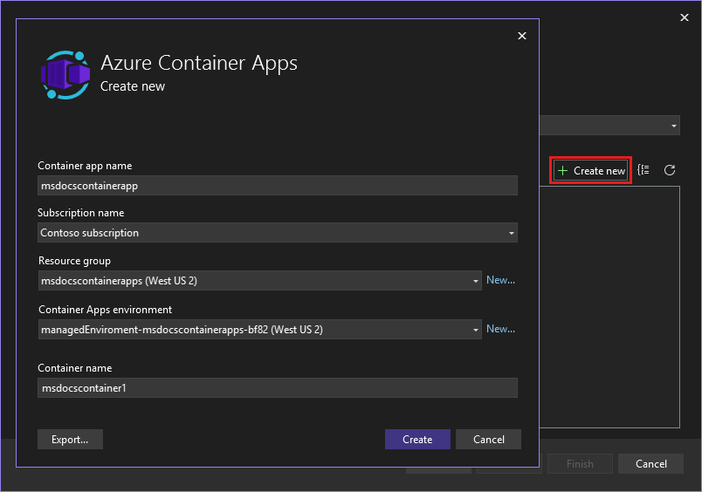This screenshot has height=492, width=702.
Task: Close the Azure Container Apps dialog
Action: click(x=522, y=36)
